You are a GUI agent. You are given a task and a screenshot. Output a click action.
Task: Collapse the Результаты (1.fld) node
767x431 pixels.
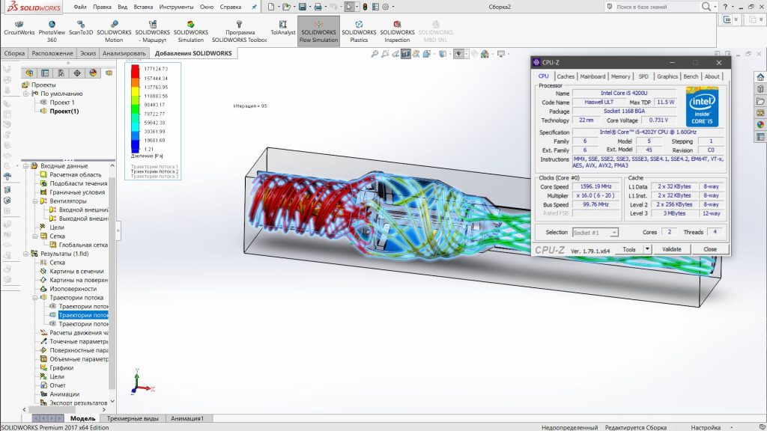coord(26,254)
